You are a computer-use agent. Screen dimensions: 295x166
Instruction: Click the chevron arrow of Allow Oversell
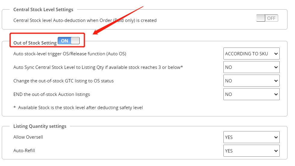[276, 137]
